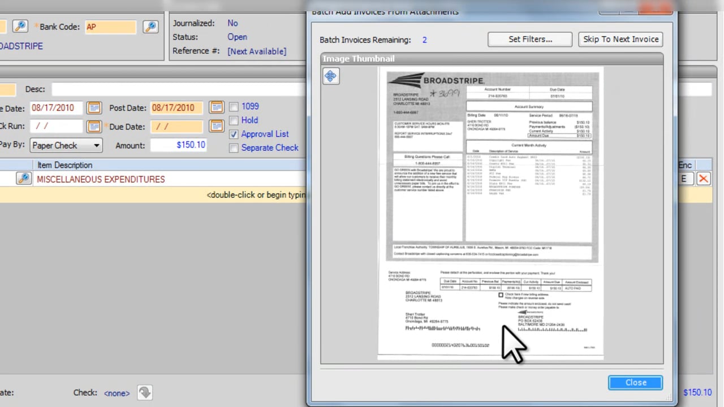The image size is (724, 407).
Task: Click the Bank Code lookup magnifier icon
Action: pos(150,27)
